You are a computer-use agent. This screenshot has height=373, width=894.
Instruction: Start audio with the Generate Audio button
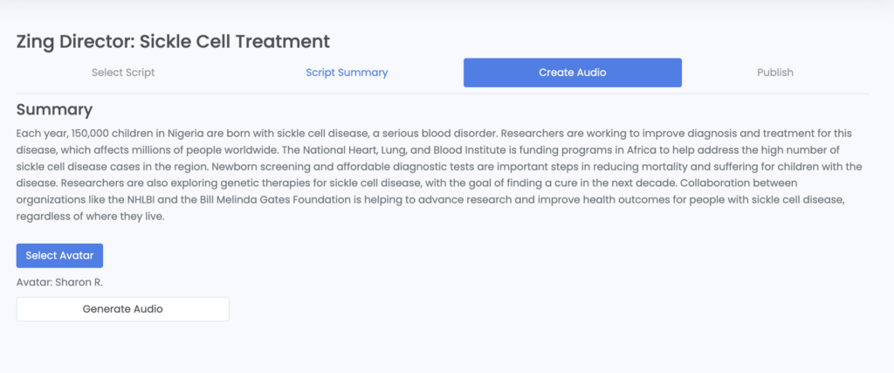[122, 309]
